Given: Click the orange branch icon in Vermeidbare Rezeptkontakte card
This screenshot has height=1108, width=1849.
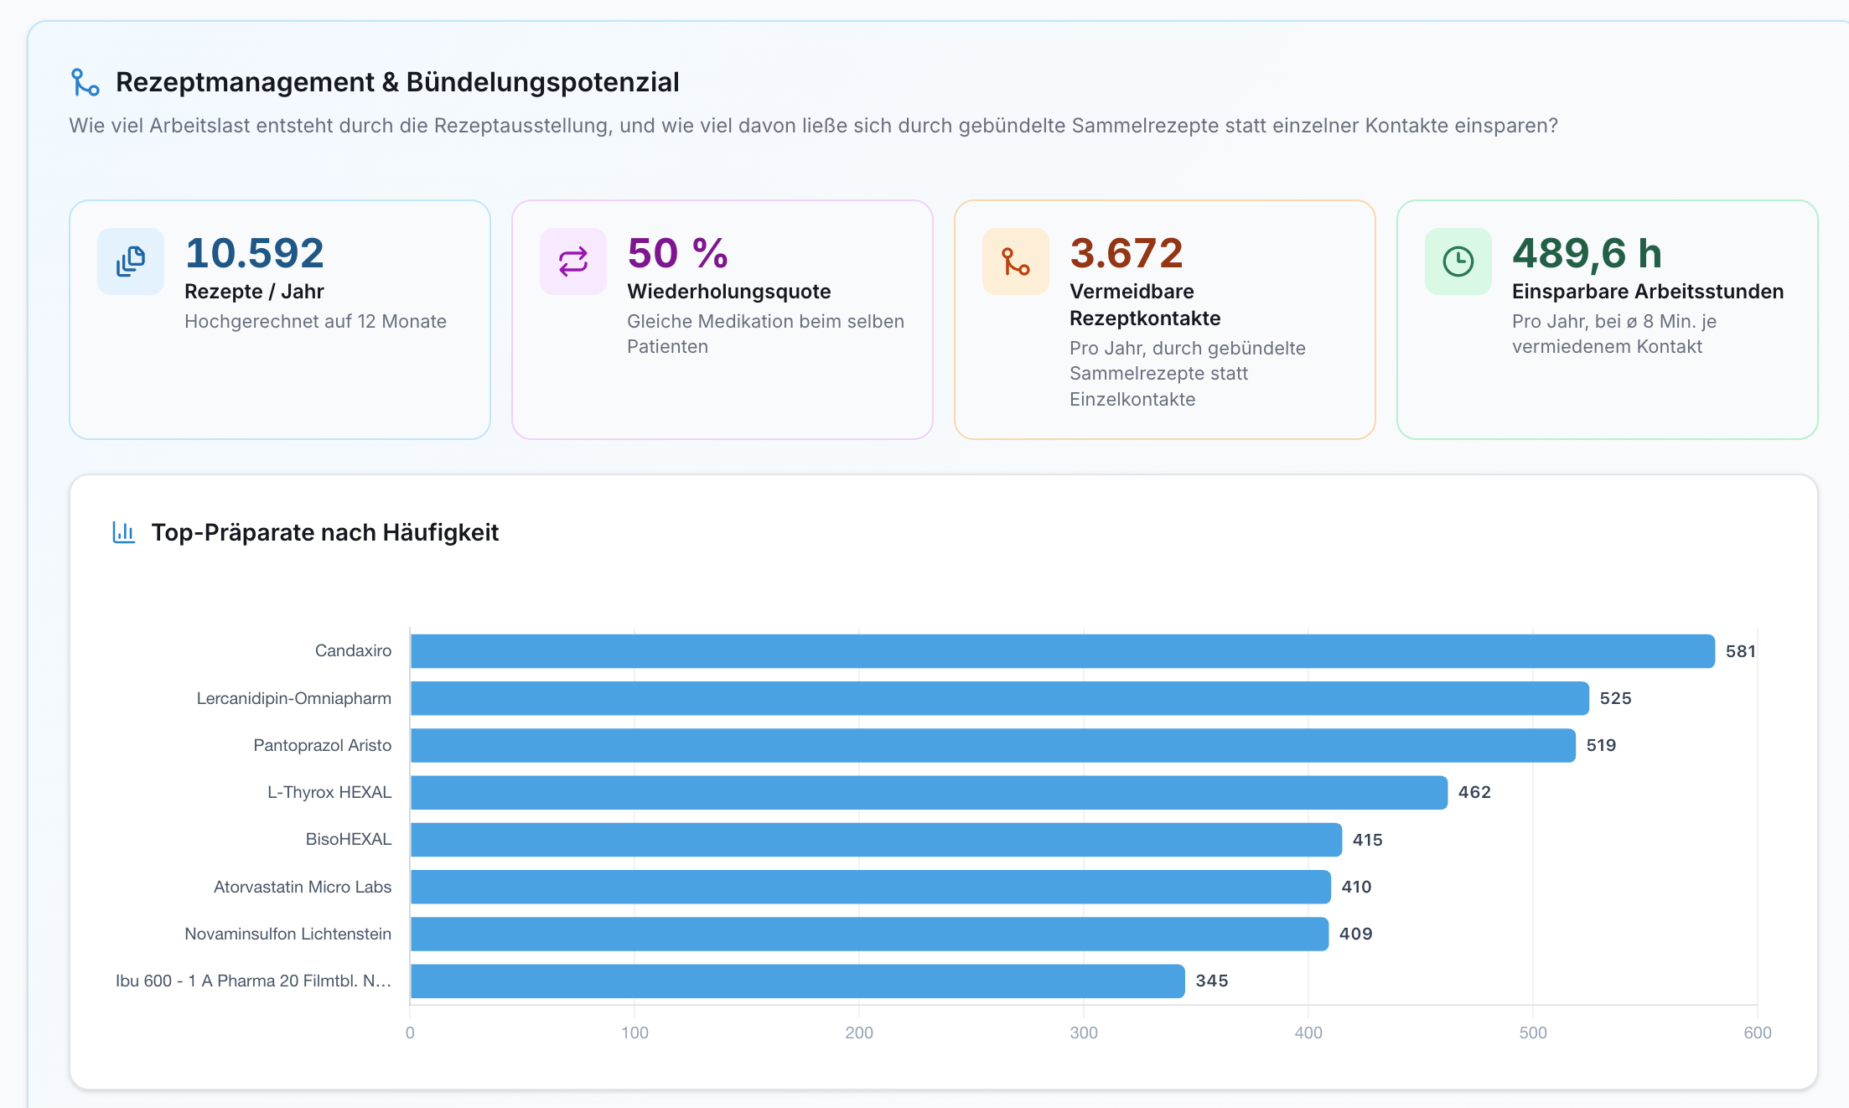Looking at the screenshot, I should coord(1016,261).
